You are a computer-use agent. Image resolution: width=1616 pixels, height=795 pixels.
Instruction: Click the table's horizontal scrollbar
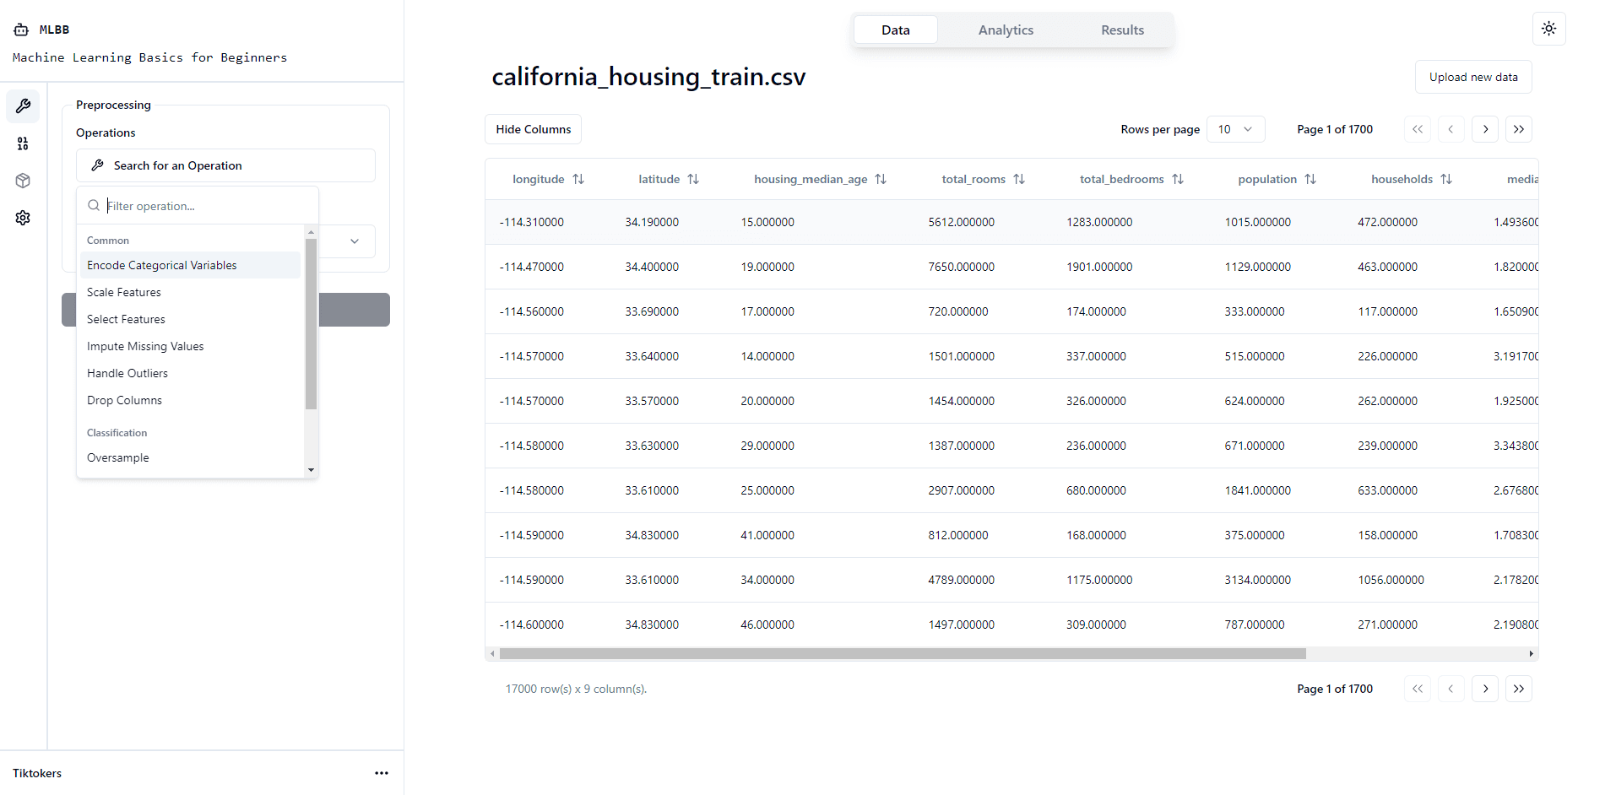(903, 654)
